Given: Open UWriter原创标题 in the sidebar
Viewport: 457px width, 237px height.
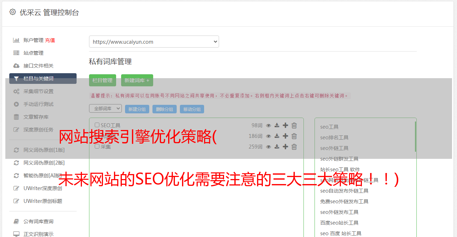Looking at the screenshot, I should tap(43, 201).
